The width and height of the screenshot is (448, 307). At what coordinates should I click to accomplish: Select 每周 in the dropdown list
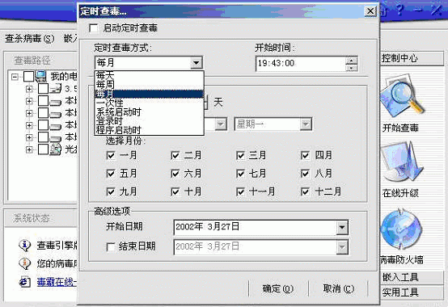149,85
